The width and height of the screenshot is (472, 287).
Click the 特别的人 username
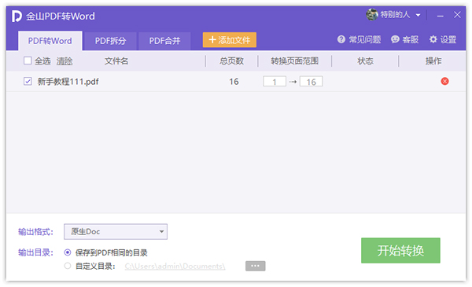pyautogui.click(x=395, y=15)
